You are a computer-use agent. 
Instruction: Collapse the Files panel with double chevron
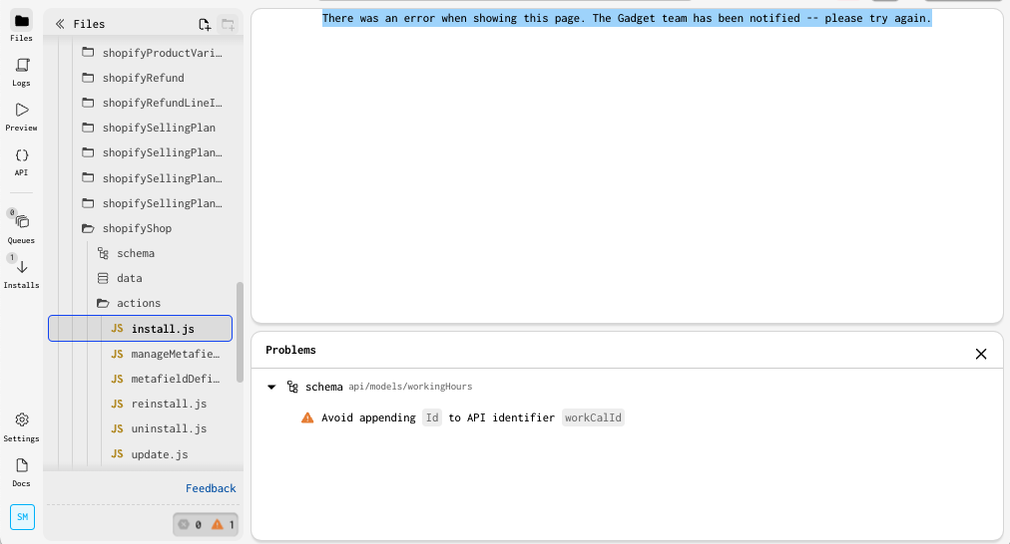point(60,24)
